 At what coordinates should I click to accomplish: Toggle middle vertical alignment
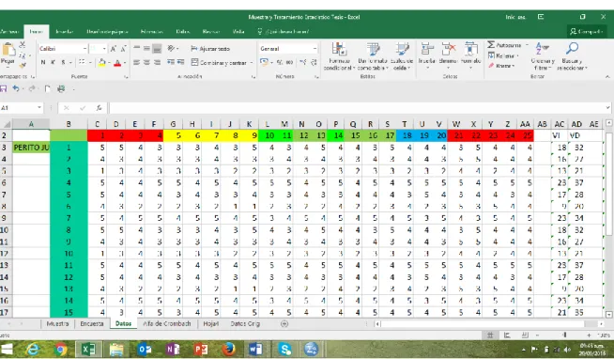pos(146,49)
